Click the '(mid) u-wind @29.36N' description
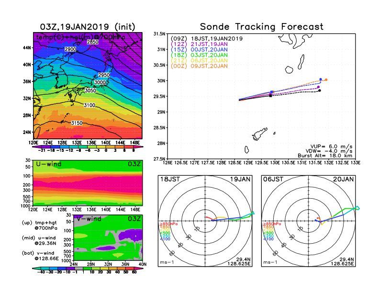Screen dimensions: 379x293 (39, 240)
